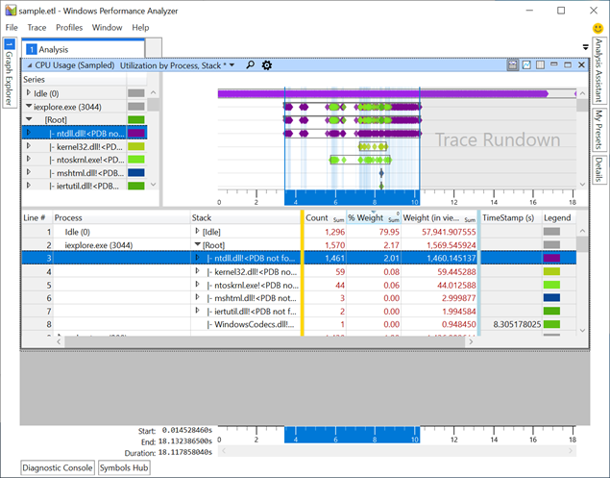Collapse the iexplore.exe (3044) series
The image size is (610, 478).
[x=29, y=107]
